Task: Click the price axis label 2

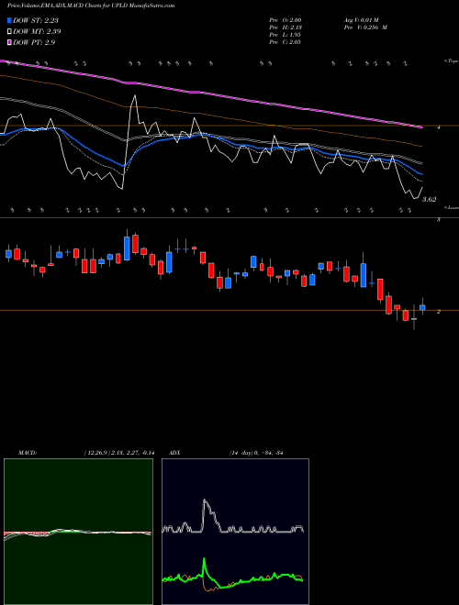Action: (439, 312)
